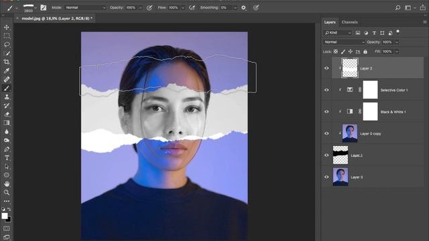Screen dimensions: 429x241
Task: Hide Black & White 1 layer eye
Action: (326, 112)
